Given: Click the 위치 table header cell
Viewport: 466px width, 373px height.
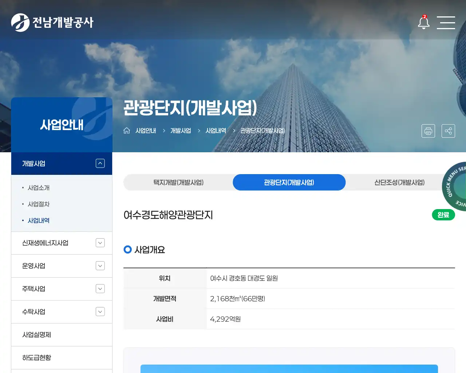Looking at the screenshot, I should pyautogui.click(x=165, y=278).
